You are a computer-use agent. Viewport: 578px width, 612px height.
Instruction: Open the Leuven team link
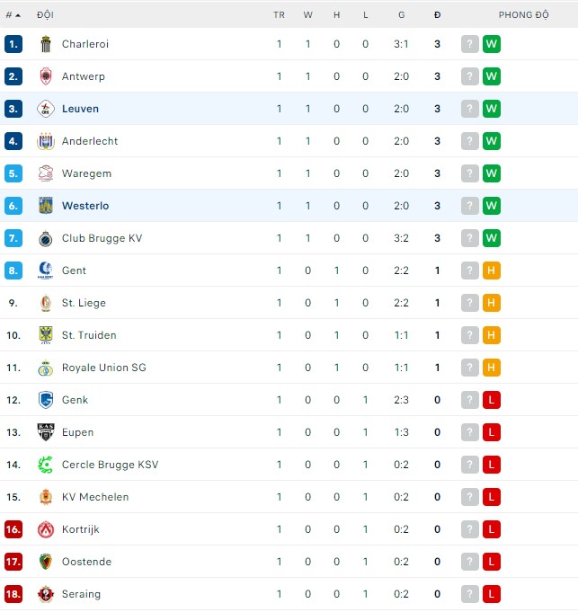click(80, 109)
